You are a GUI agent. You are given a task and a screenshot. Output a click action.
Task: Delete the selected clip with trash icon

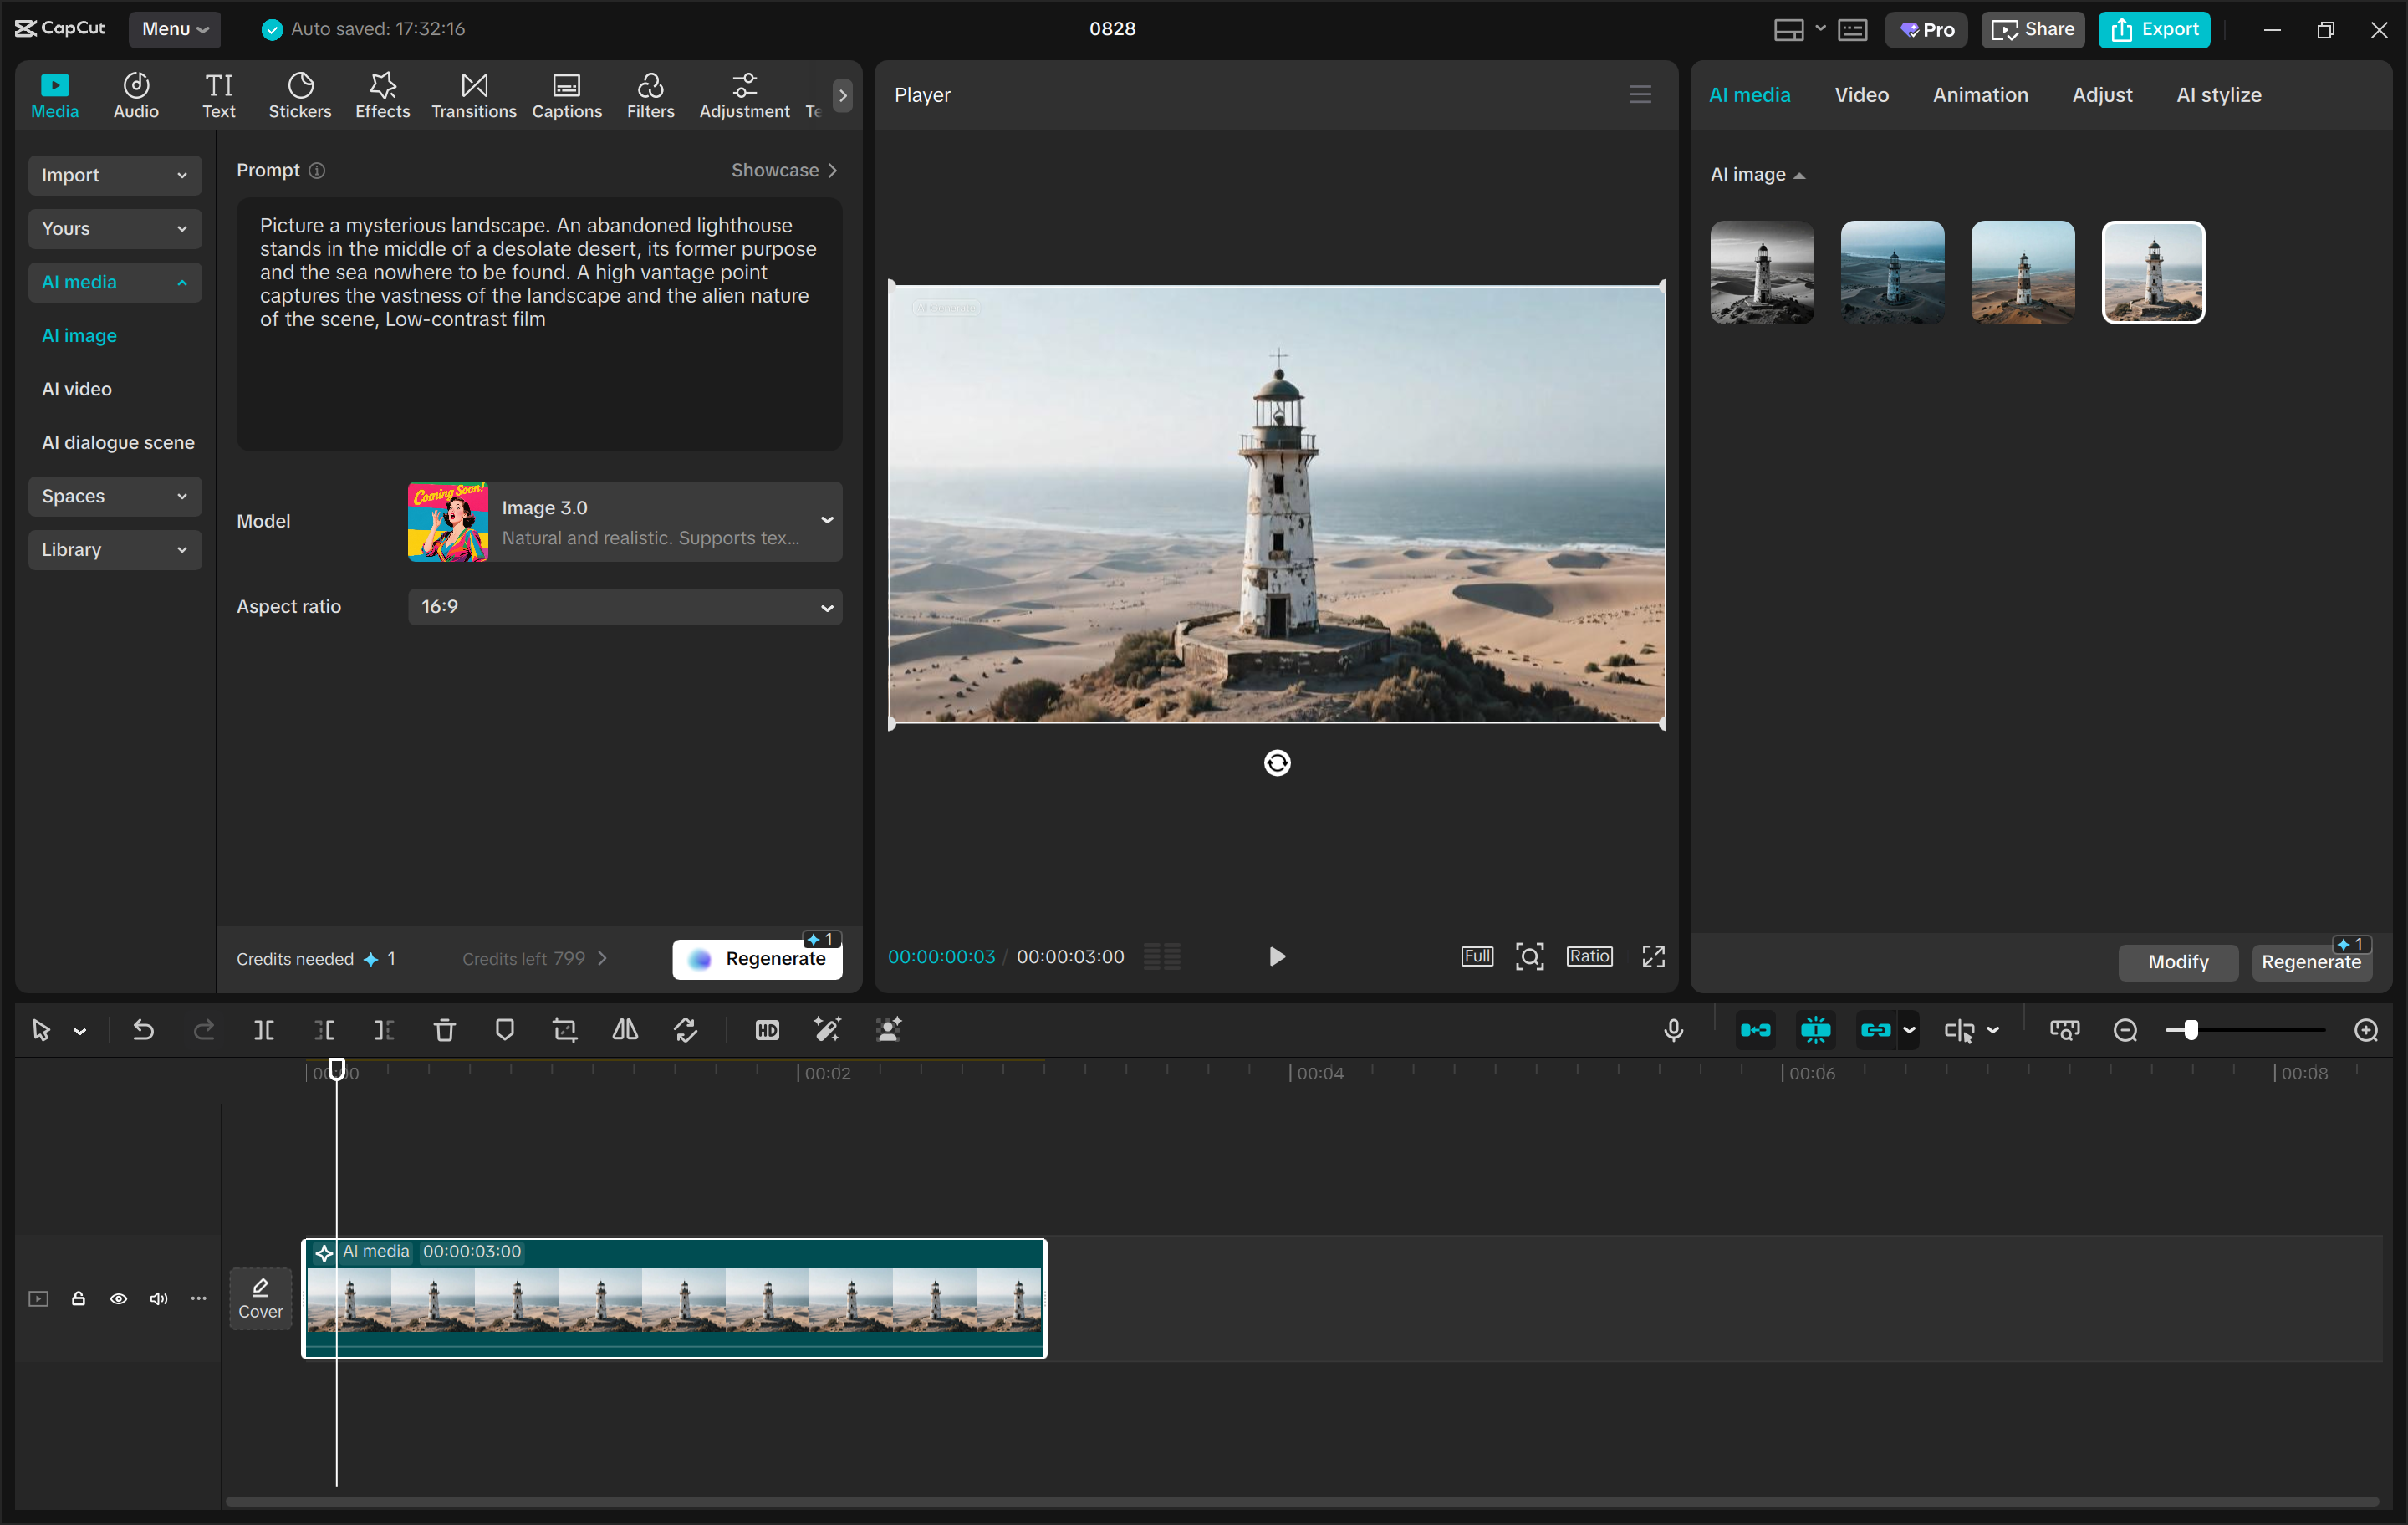[445, 1030]
